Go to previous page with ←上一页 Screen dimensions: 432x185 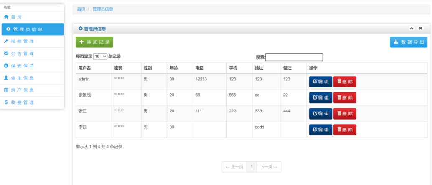coord(234,167)
